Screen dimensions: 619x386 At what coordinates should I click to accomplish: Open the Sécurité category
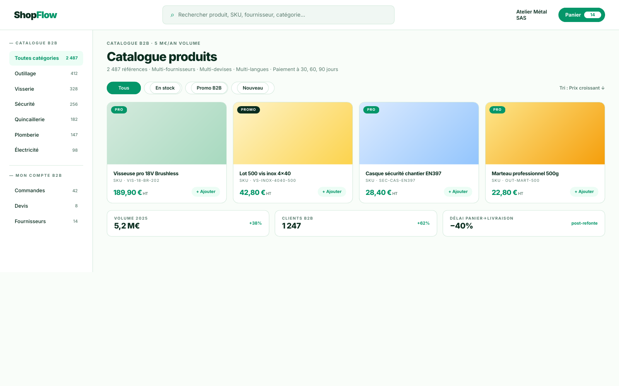click(46, 104)
